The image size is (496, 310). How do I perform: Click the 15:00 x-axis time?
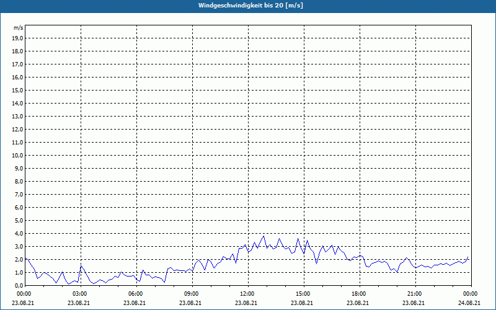[x=304, y=294]
